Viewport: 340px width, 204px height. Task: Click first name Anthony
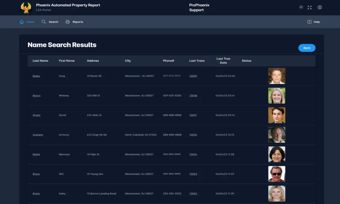coord(64,135)
